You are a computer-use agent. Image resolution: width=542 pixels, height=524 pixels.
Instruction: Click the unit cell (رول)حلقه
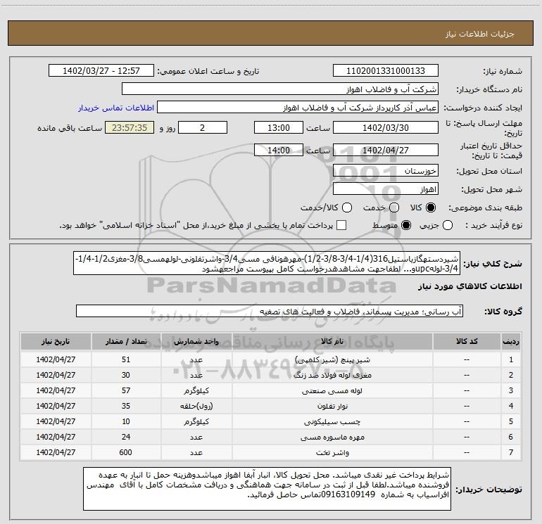coord(196,406)
